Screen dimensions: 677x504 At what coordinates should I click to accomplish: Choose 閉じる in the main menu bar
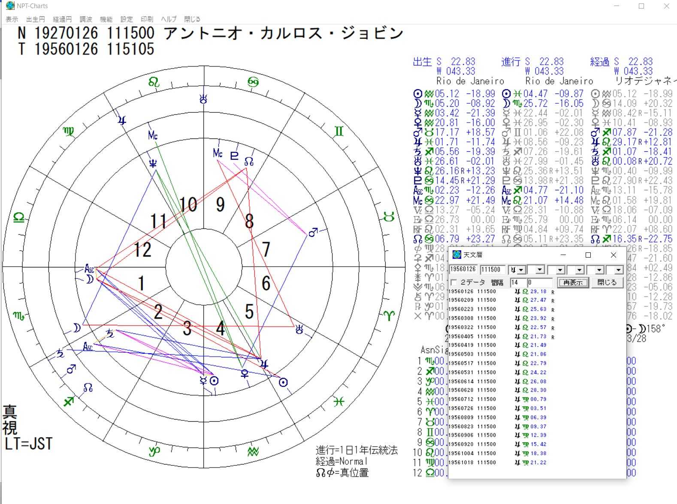coord(192,19)
